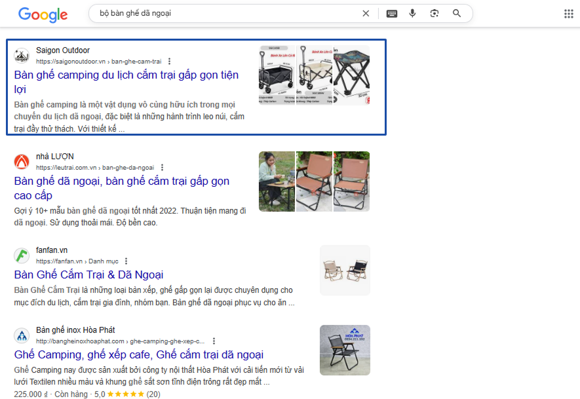Image resolution: width=580 pixels, height=399 pixels.
Task: Open the fanfan.vn two-chairs thumbnail
Action: [345, 271]
